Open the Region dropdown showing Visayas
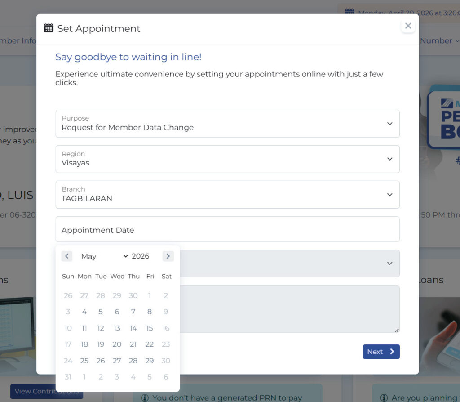This screenshot has width=460, height=402. coord(227,159)
